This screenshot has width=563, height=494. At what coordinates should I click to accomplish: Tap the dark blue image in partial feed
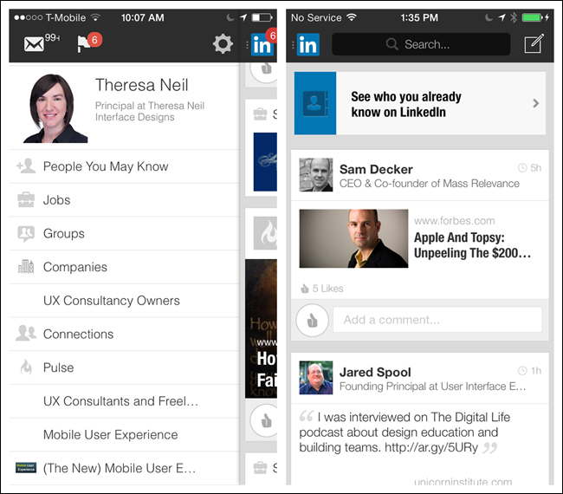coord(265,162)
